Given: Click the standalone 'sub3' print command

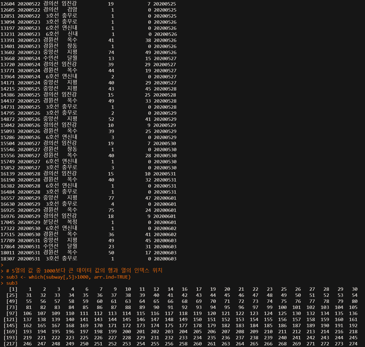Looking at the screenshot, I should pyautogui.click(x=12, y=283).
